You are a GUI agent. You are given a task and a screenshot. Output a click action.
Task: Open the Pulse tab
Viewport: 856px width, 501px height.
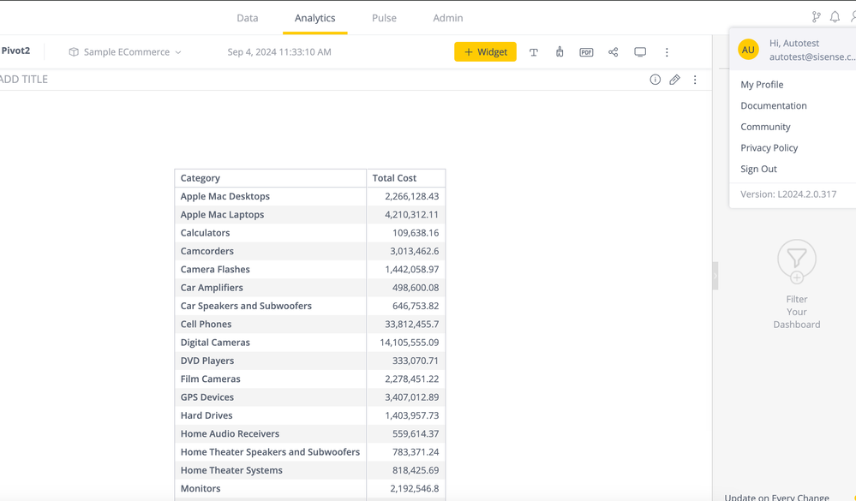(384, 18)
